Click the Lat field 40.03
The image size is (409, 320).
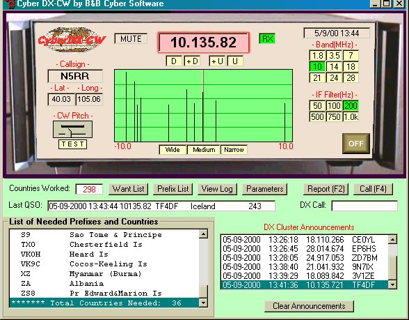[61, 99]
